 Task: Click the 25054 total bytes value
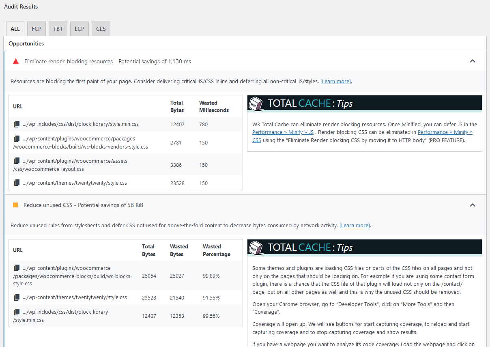click(149, 276)
